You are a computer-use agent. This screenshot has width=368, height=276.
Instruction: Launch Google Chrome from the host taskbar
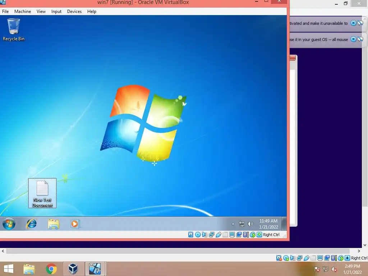(51, 269)
